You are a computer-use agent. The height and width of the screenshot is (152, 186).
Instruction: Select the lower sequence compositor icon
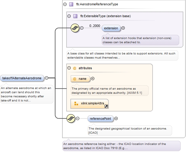[71, 119]
